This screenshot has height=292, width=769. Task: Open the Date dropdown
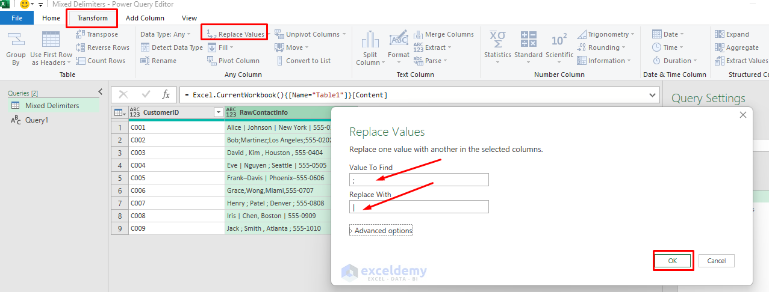coord(668,34)
